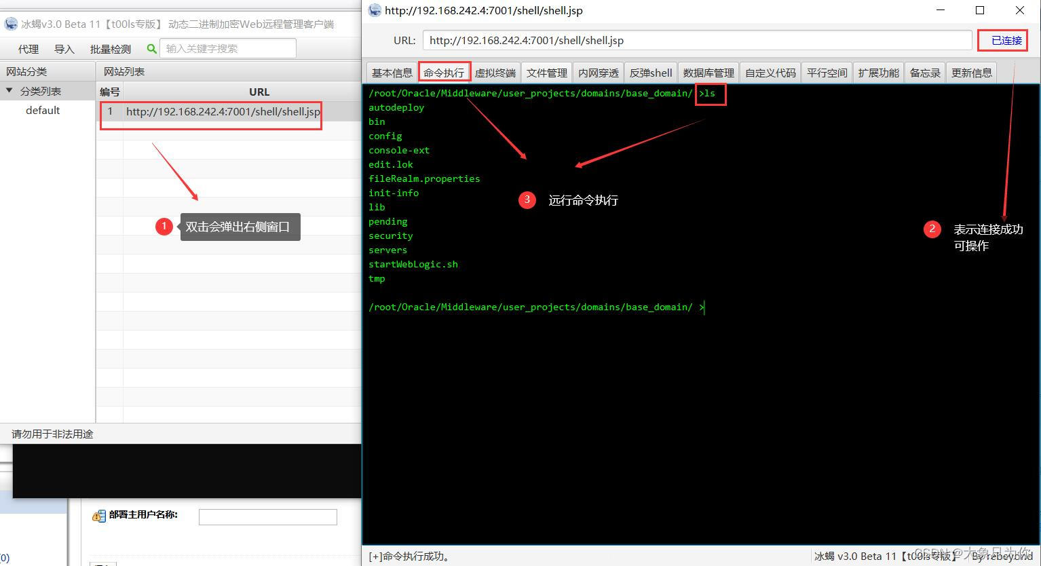Click 'security' in terminal output
This screenshot has width=1041, height=566.
tap(391, 235)
